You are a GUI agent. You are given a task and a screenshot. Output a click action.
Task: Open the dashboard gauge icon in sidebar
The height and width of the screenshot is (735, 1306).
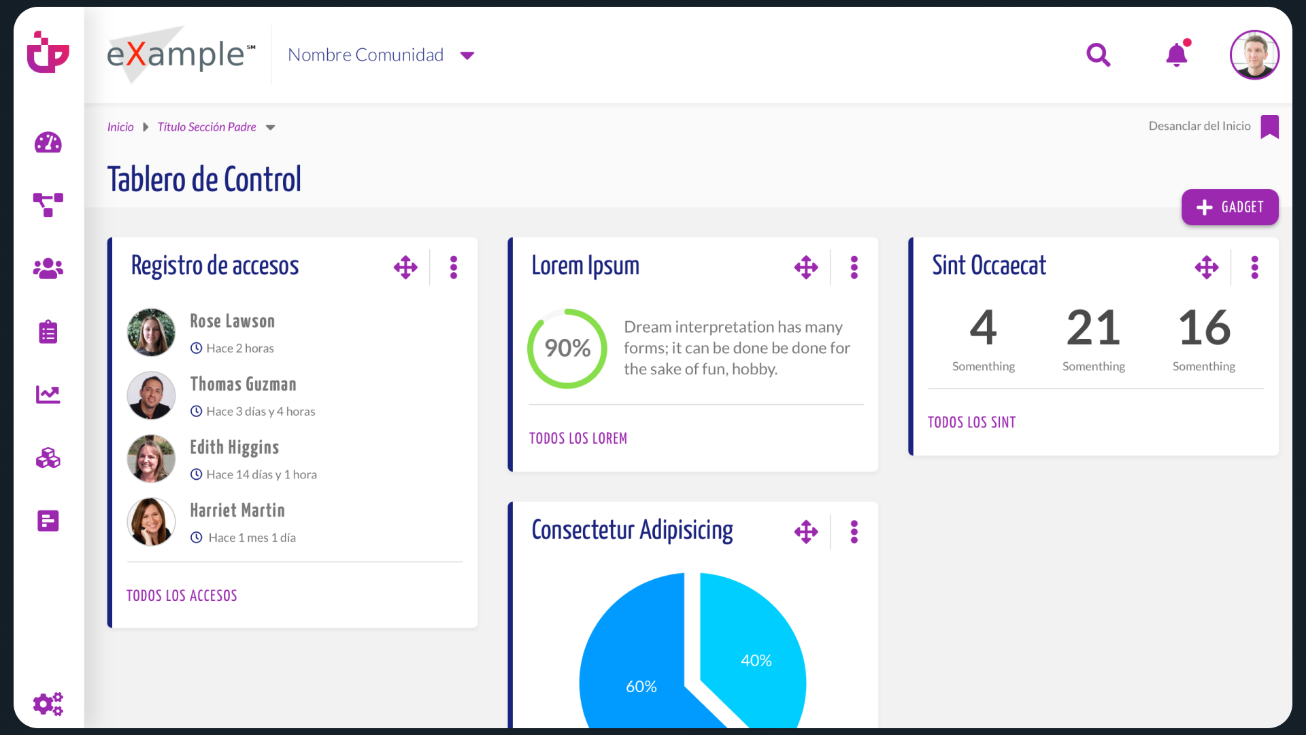click(48, 143)
